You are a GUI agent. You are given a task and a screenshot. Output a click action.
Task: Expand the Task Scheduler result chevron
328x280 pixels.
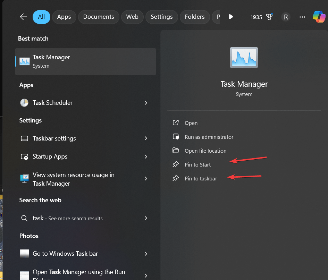pos(146,103)
